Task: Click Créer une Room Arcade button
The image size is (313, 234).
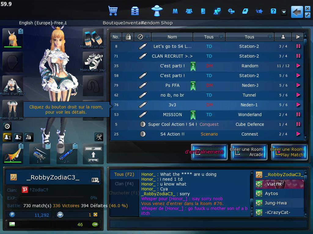Action: (x=249, y=152)
